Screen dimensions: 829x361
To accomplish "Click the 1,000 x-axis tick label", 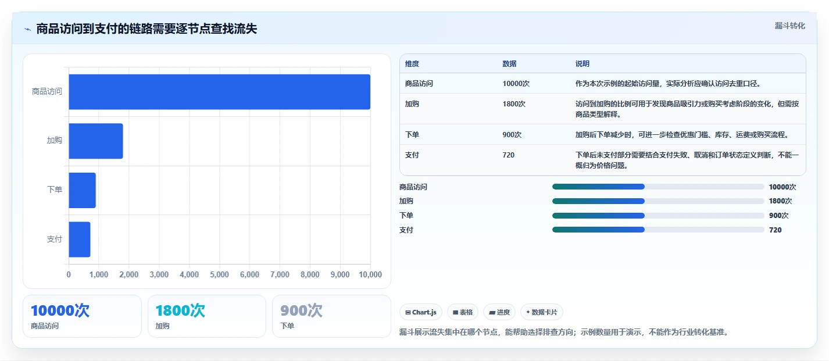I will click(x=99, y=275).
